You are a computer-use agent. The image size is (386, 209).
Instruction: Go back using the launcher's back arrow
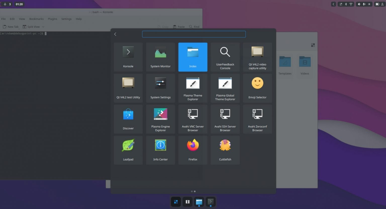(115, 34)
